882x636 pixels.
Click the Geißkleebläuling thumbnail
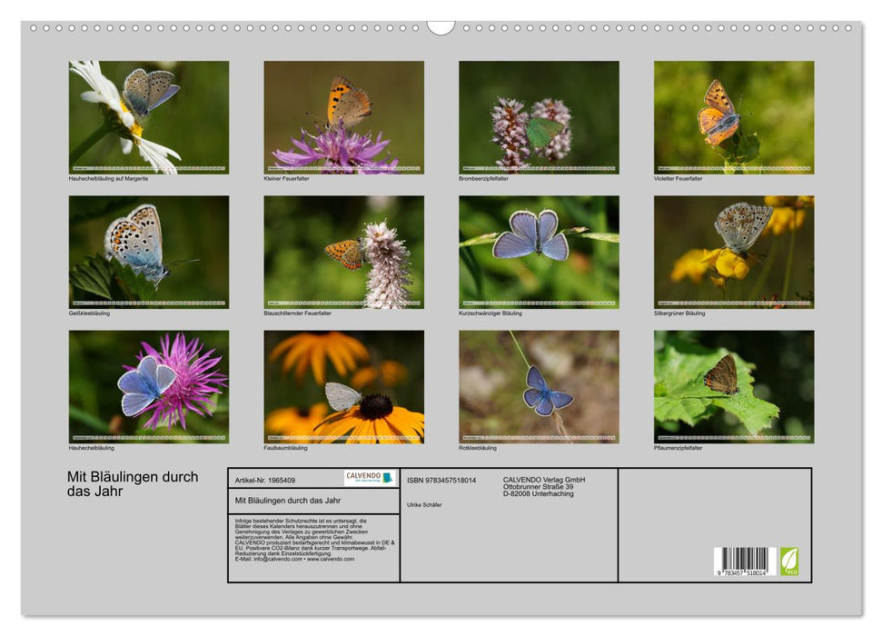[149, 253]
